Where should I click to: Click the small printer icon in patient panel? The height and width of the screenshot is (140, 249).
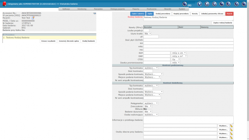tap(95, 13)
